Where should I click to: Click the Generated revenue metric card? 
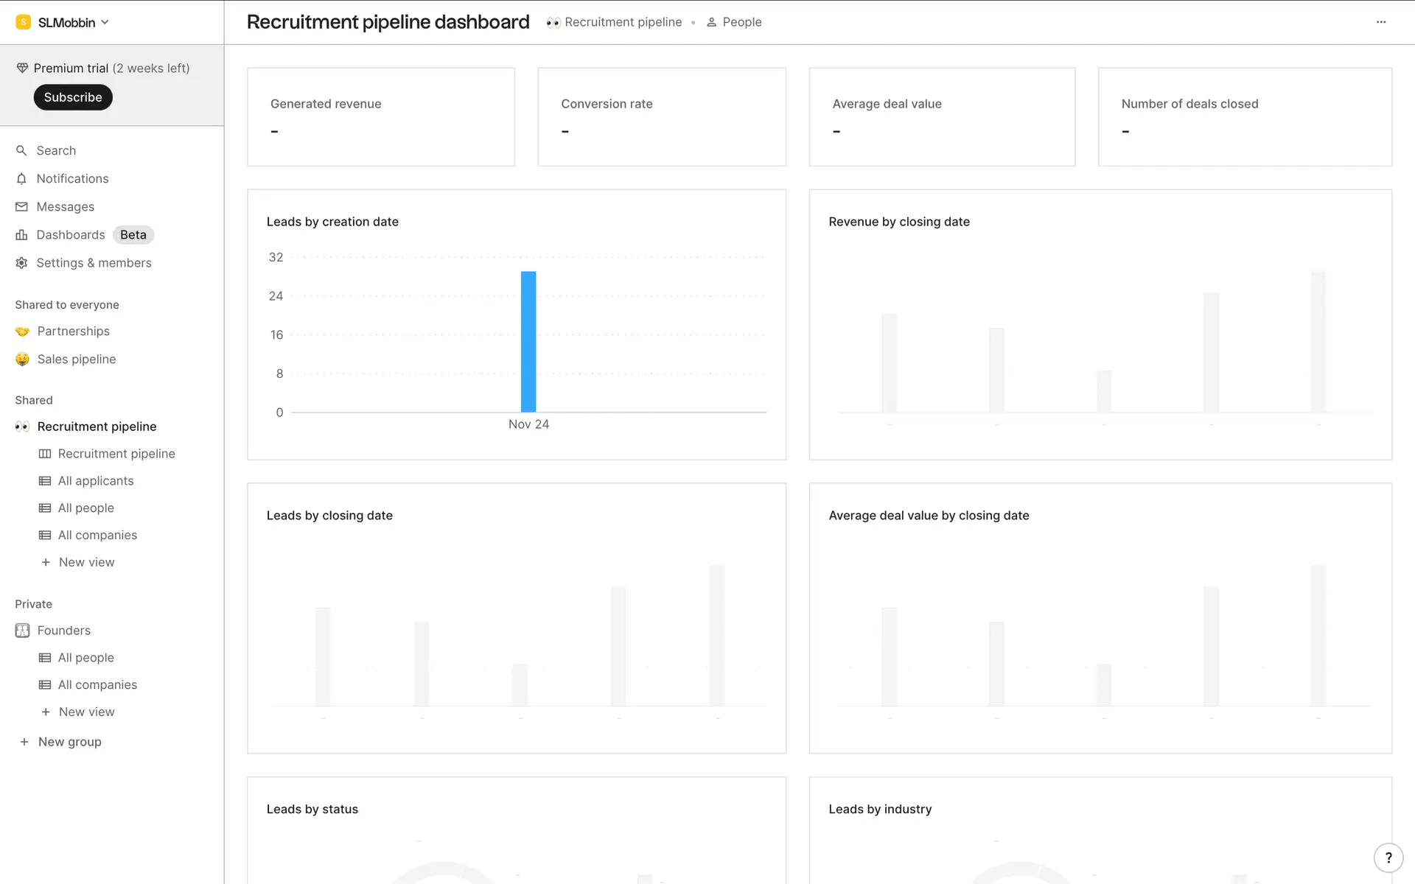click(380, 117)
